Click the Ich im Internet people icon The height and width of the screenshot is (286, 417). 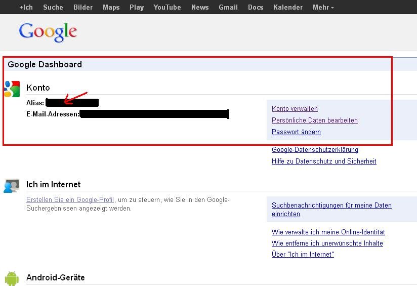pos(12,186)
